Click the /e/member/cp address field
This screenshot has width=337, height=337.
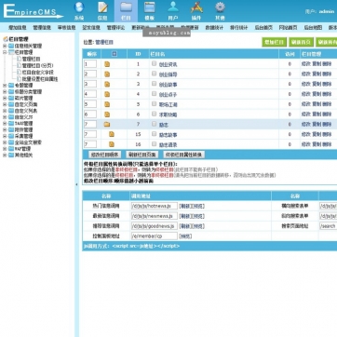(155, 236)
